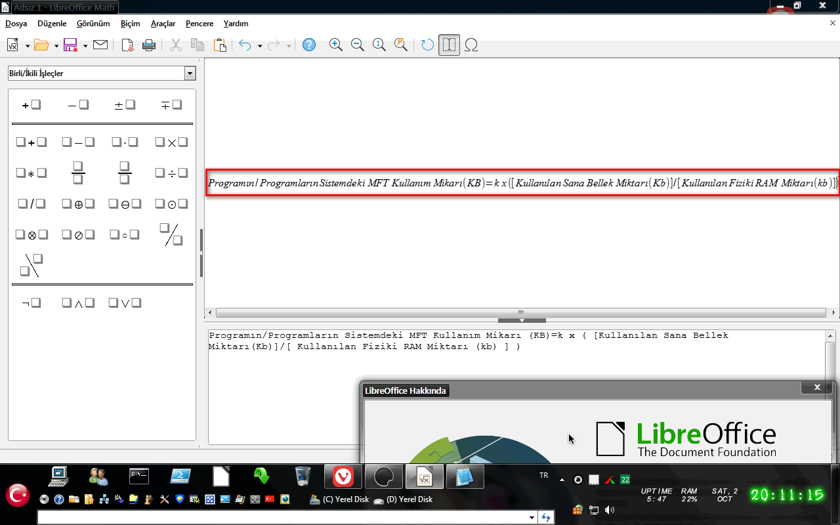Insert the logical AND operator
Image resolution: width=840 pixels, height=525 pixels.
click(x=78, y=303)
